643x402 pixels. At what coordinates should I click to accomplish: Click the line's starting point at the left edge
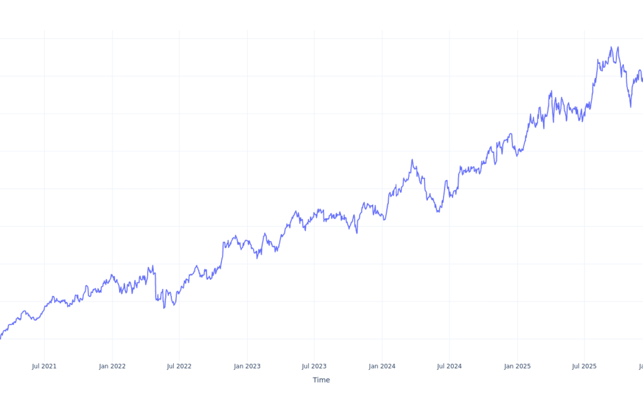click(1, 338)
